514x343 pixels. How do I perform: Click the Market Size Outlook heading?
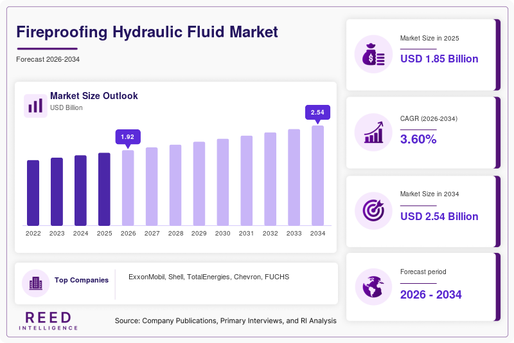click(94, 96)
